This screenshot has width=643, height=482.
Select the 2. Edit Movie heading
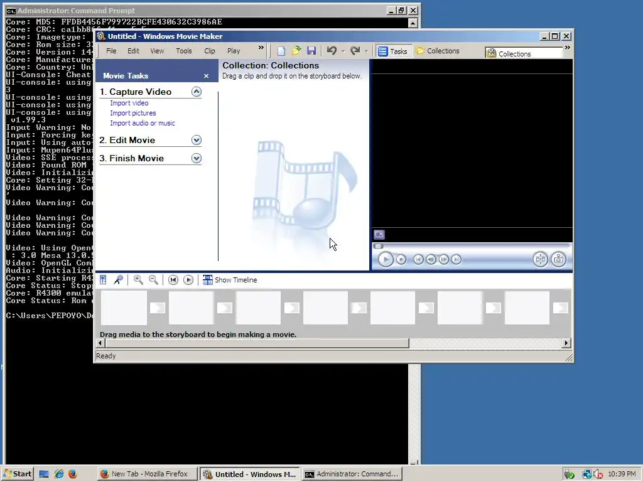[x=127, y=140]
